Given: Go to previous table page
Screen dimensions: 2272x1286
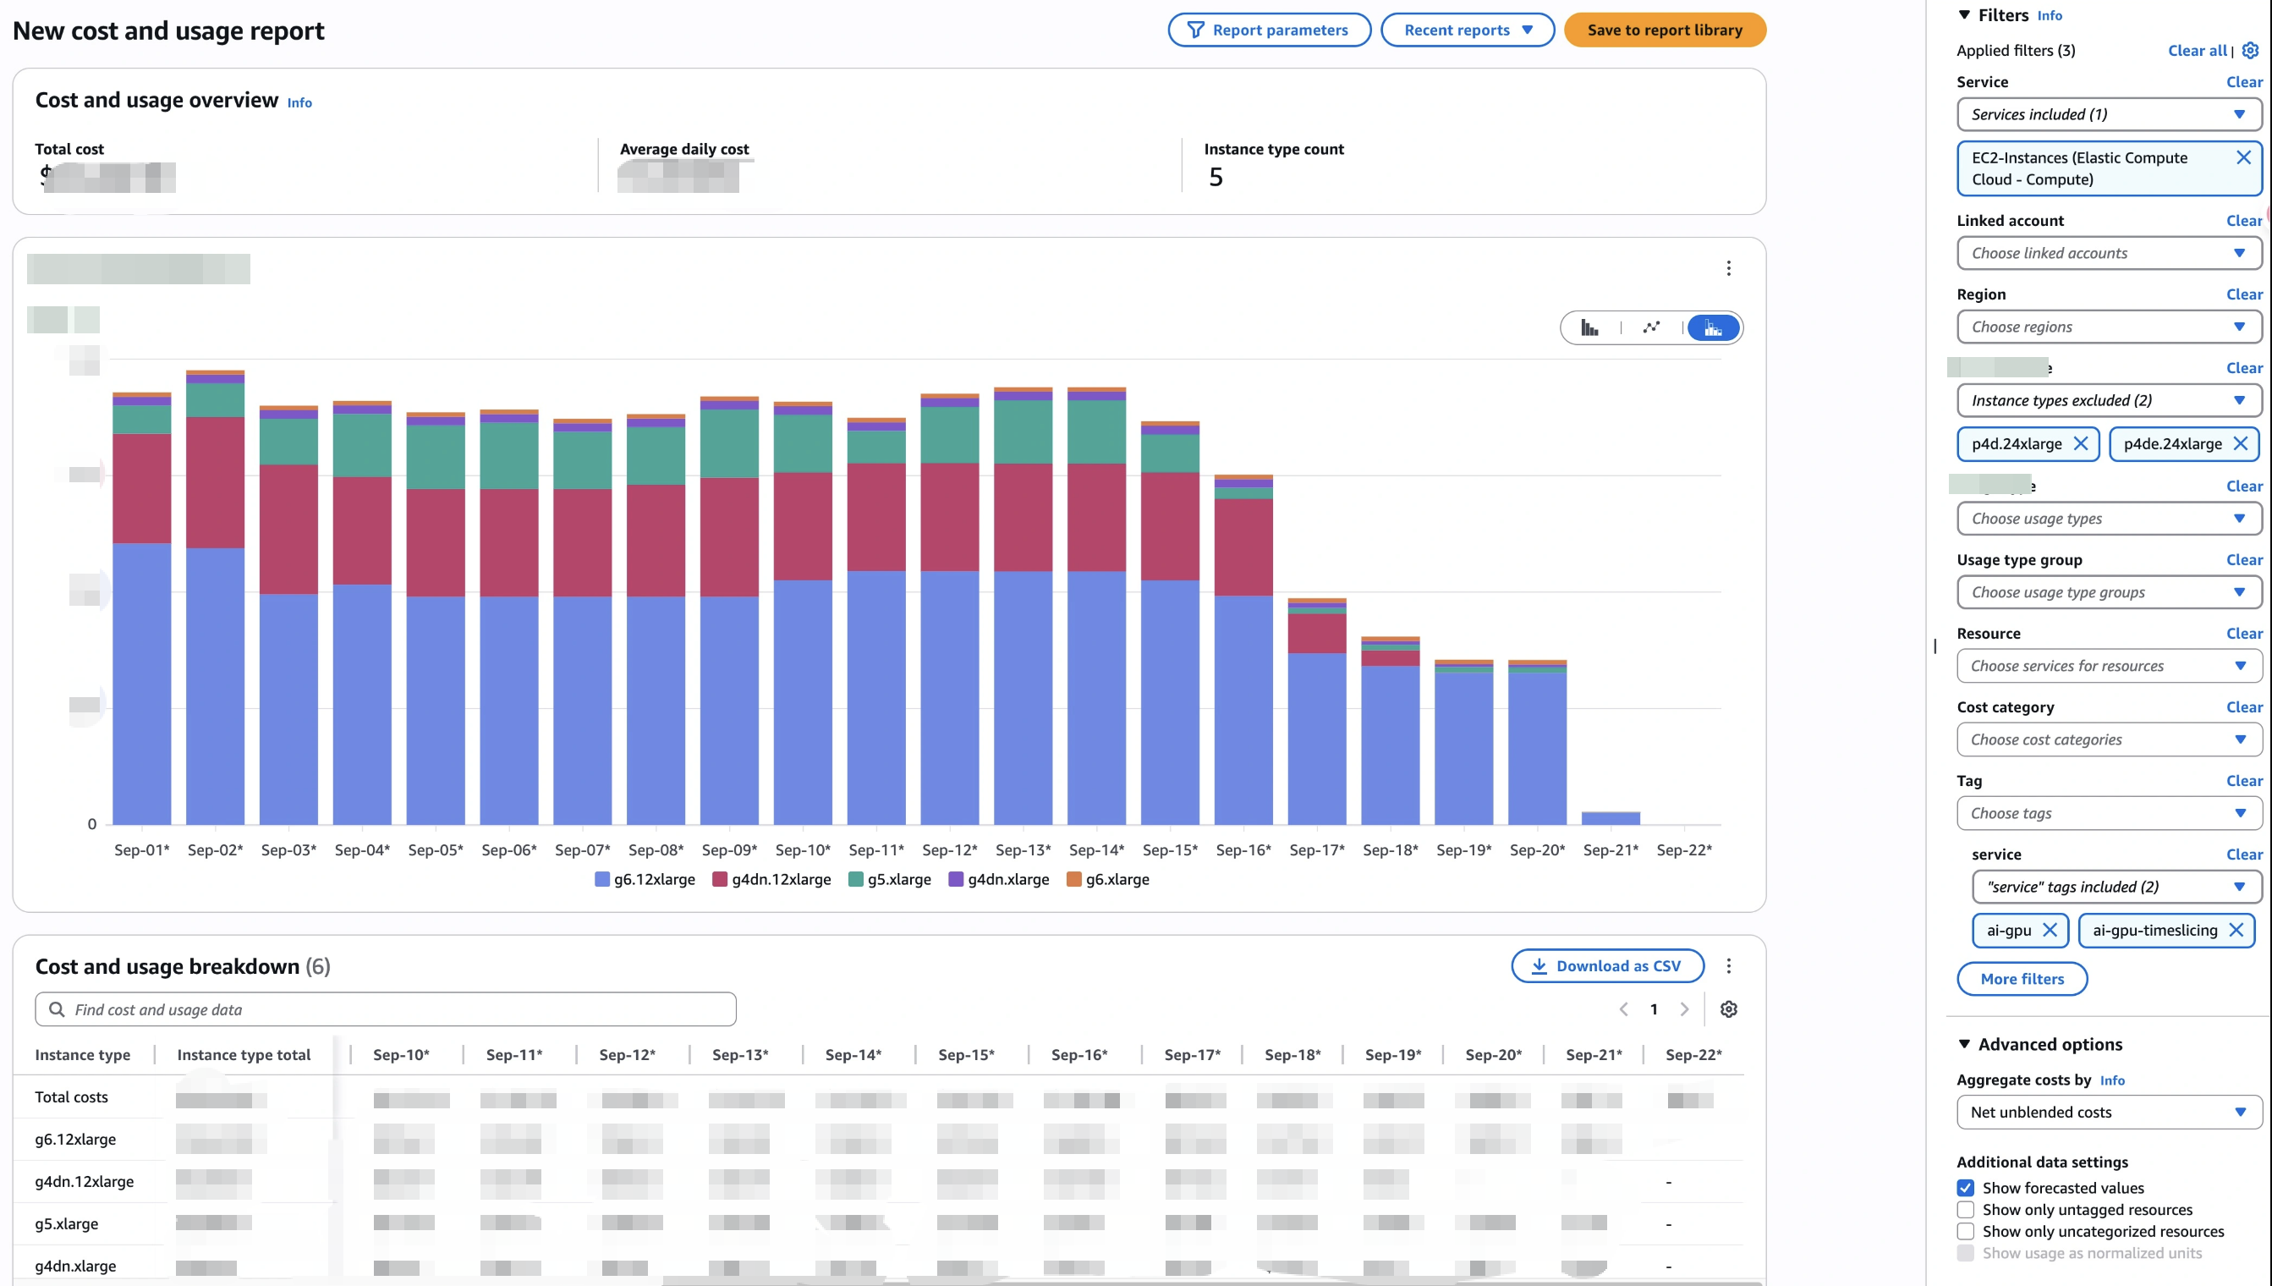Looking at the screenshot, I should tap(1623, 1009).
